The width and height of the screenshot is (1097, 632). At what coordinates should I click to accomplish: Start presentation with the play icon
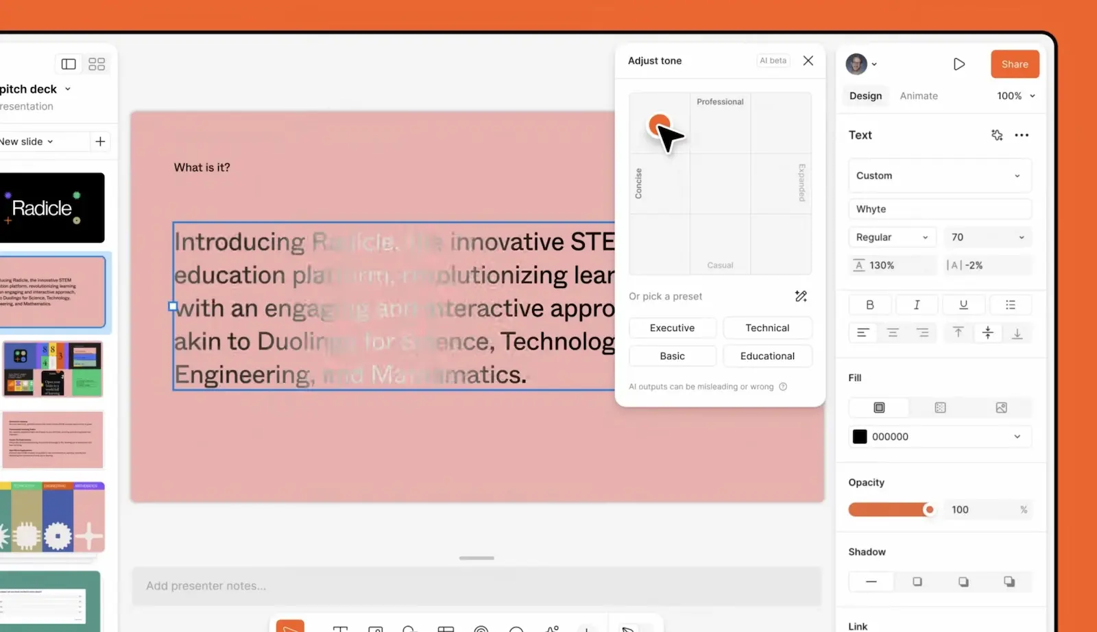959,64
